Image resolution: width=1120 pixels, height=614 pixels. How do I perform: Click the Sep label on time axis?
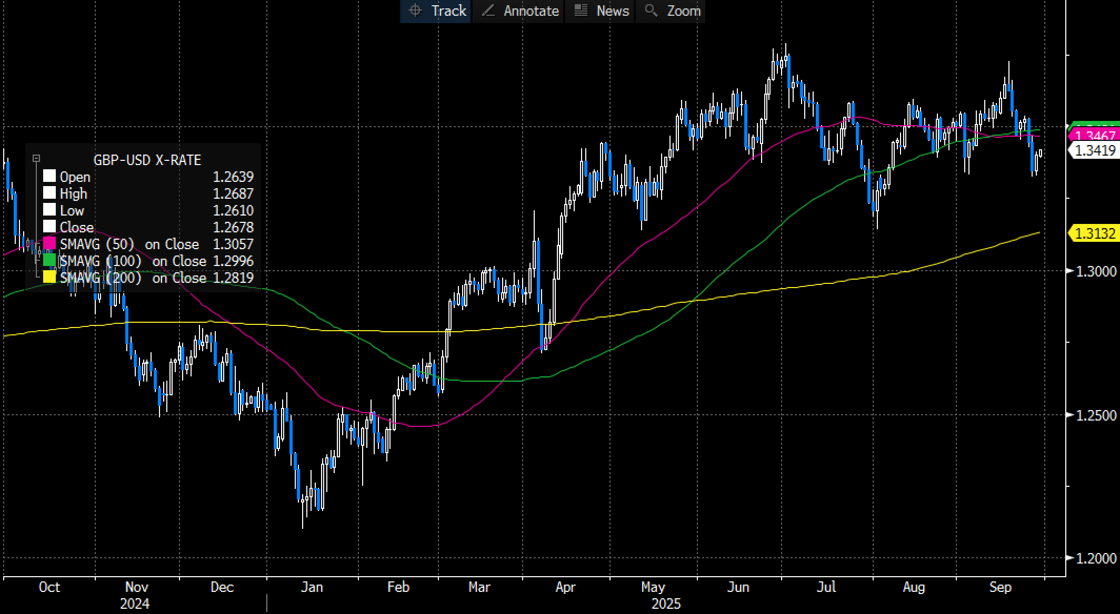(x=1000, y=587)
